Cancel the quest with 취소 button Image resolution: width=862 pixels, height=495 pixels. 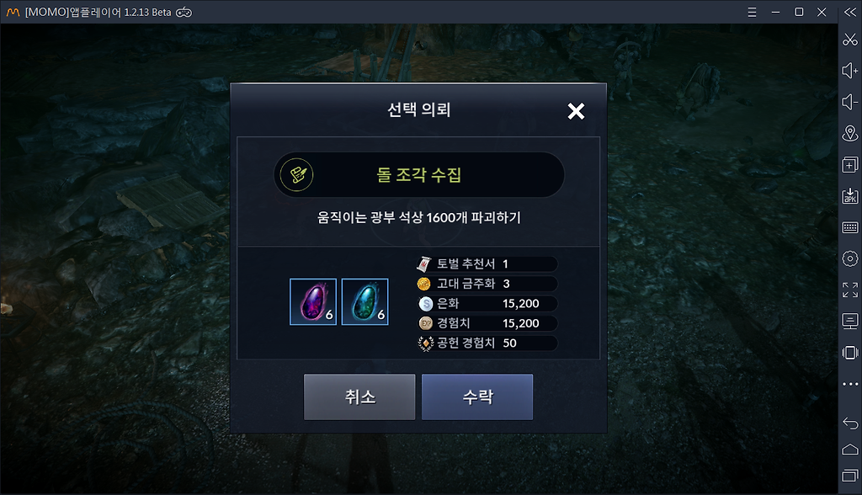coord(359,397)
